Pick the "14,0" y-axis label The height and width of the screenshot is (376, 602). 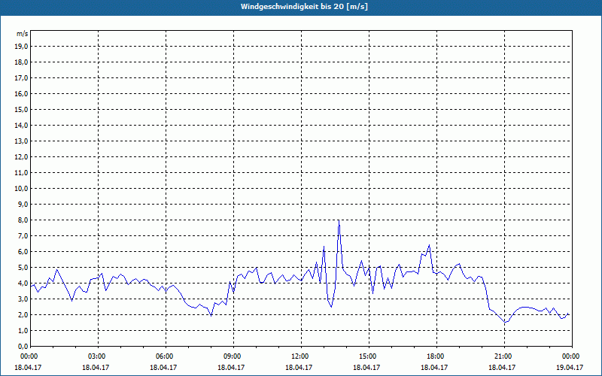23,125
